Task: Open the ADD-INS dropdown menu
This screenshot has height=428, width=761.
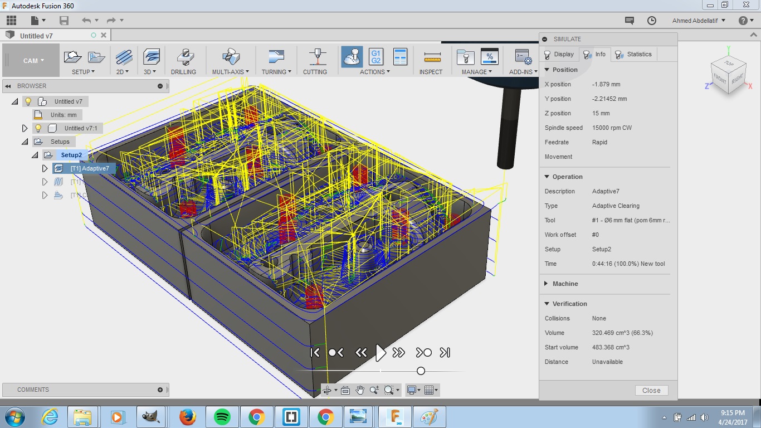Action: [524, 72]
